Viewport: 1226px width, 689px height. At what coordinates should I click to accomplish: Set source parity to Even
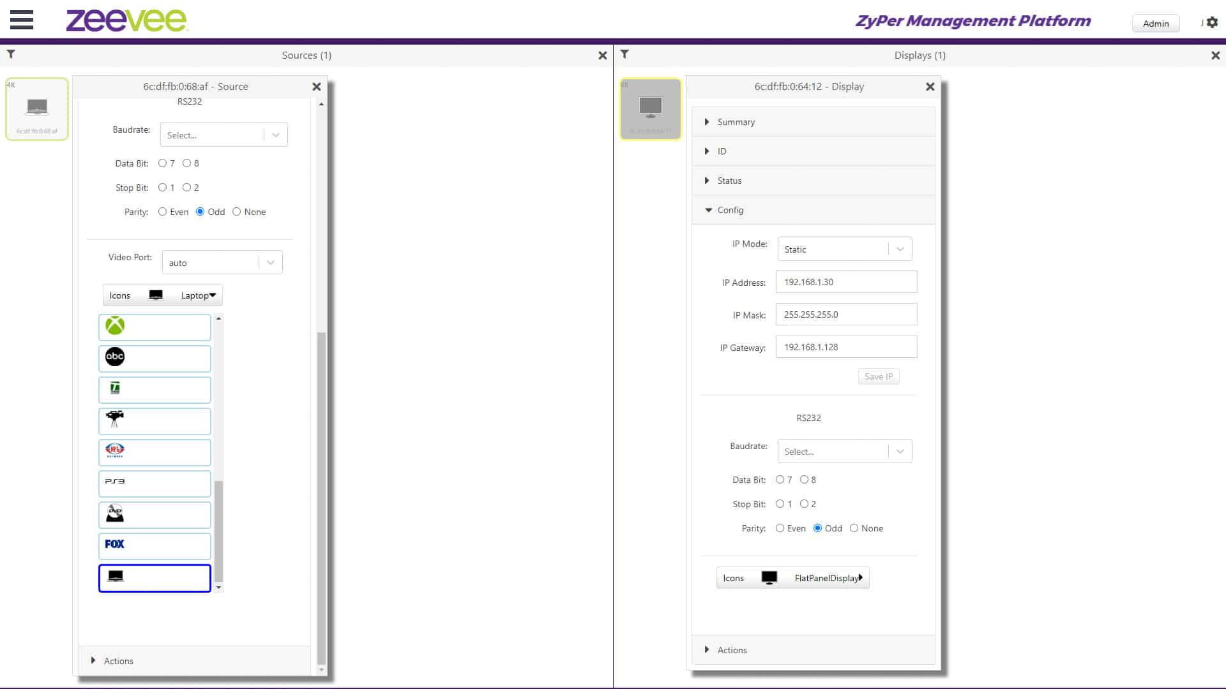[x=163, y=212]
